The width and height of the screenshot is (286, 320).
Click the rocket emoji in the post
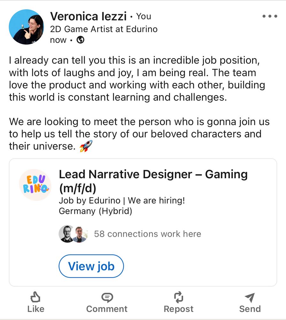pyautogui.click(x=86, y=146)
